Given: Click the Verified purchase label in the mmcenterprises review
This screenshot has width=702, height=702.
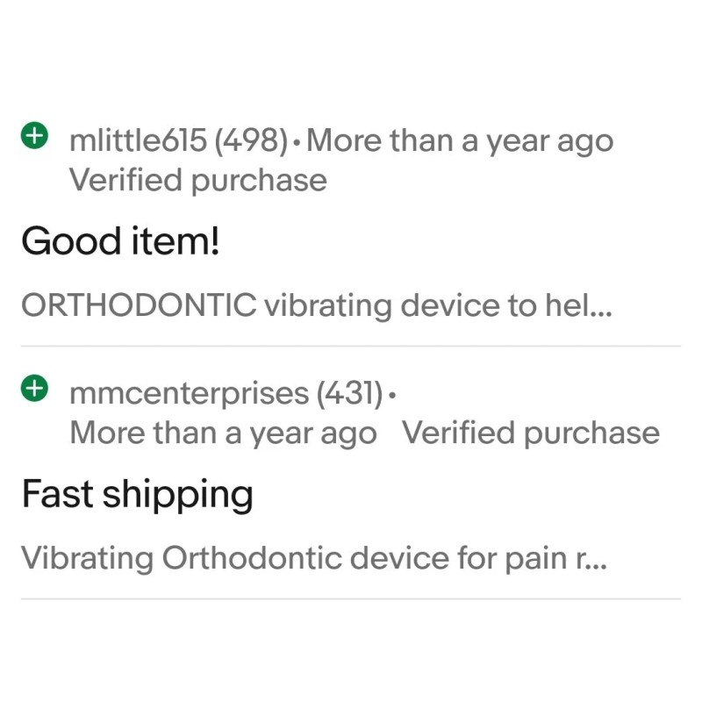Looking at the screenshot, I should coord(530,433).
